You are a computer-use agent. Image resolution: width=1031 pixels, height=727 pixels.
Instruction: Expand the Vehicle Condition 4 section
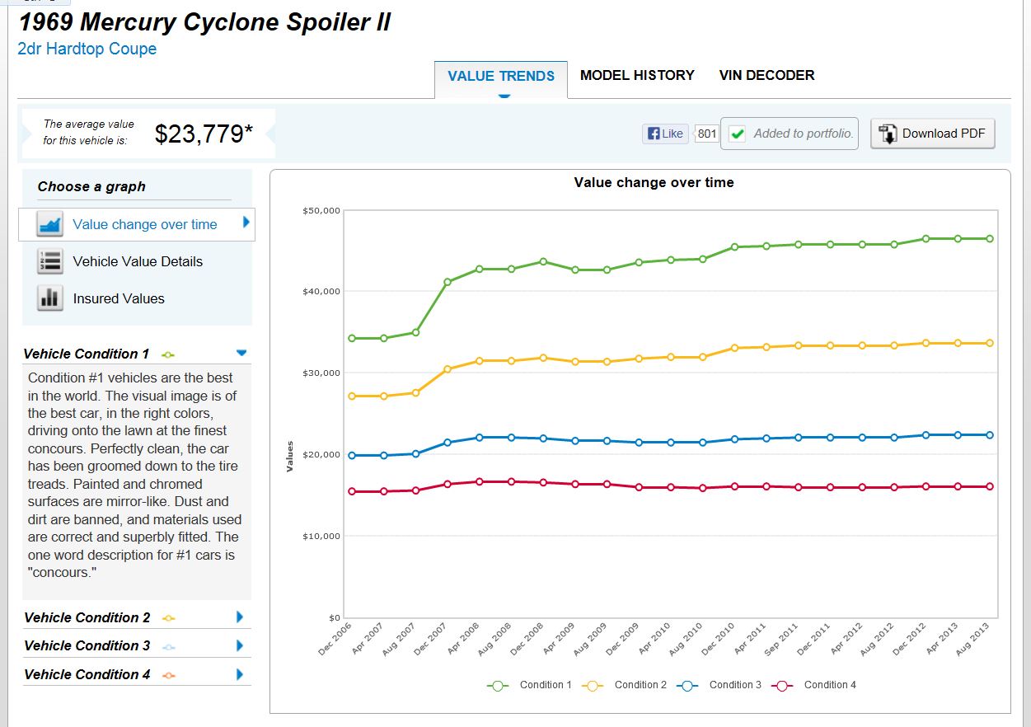[240, 674]
